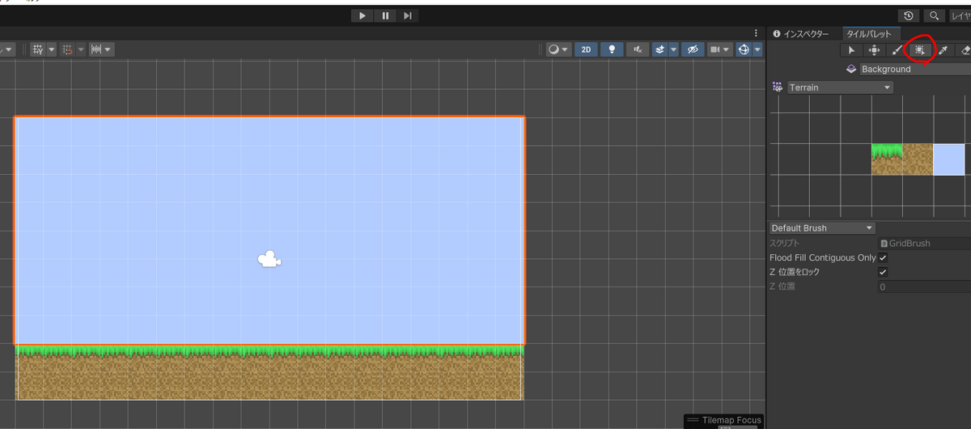Open the layers dropdown at the top right
Screen dimensions: 971x429
[x=960, y=15]
